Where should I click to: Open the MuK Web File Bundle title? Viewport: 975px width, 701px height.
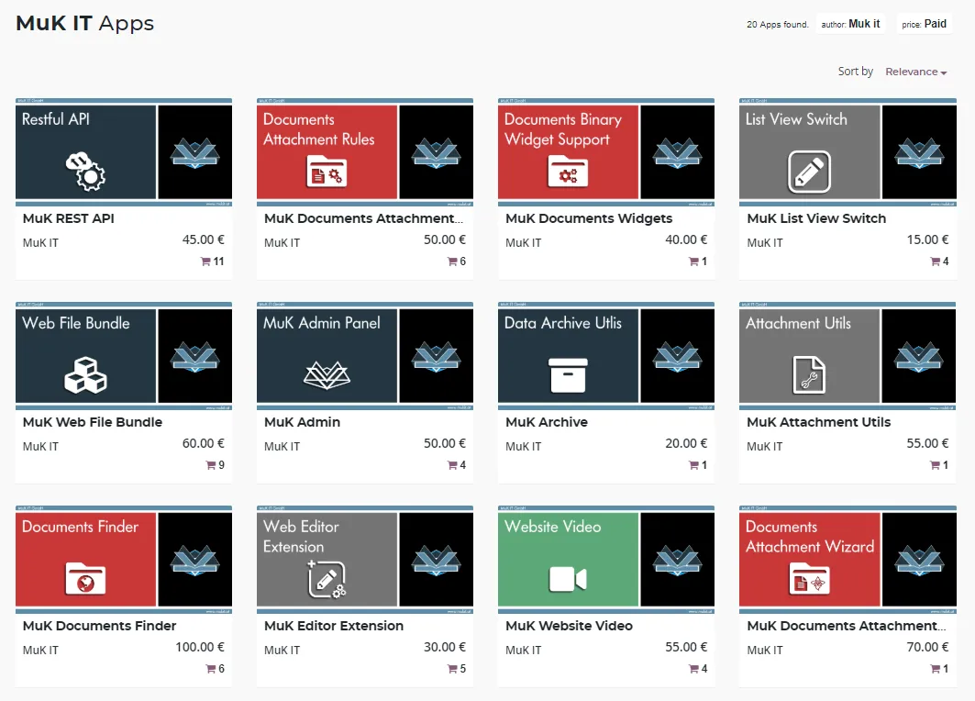tap(92, 422)
